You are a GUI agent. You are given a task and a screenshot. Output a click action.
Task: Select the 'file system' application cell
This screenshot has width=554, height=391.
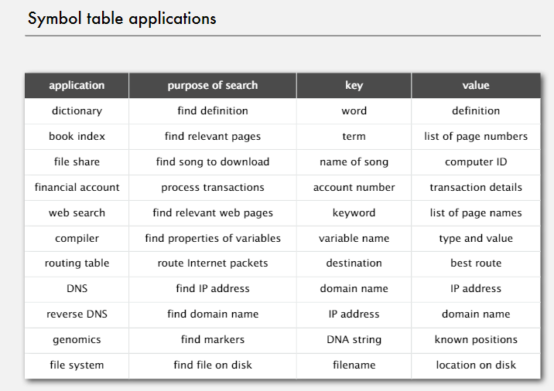click(77, 365)
